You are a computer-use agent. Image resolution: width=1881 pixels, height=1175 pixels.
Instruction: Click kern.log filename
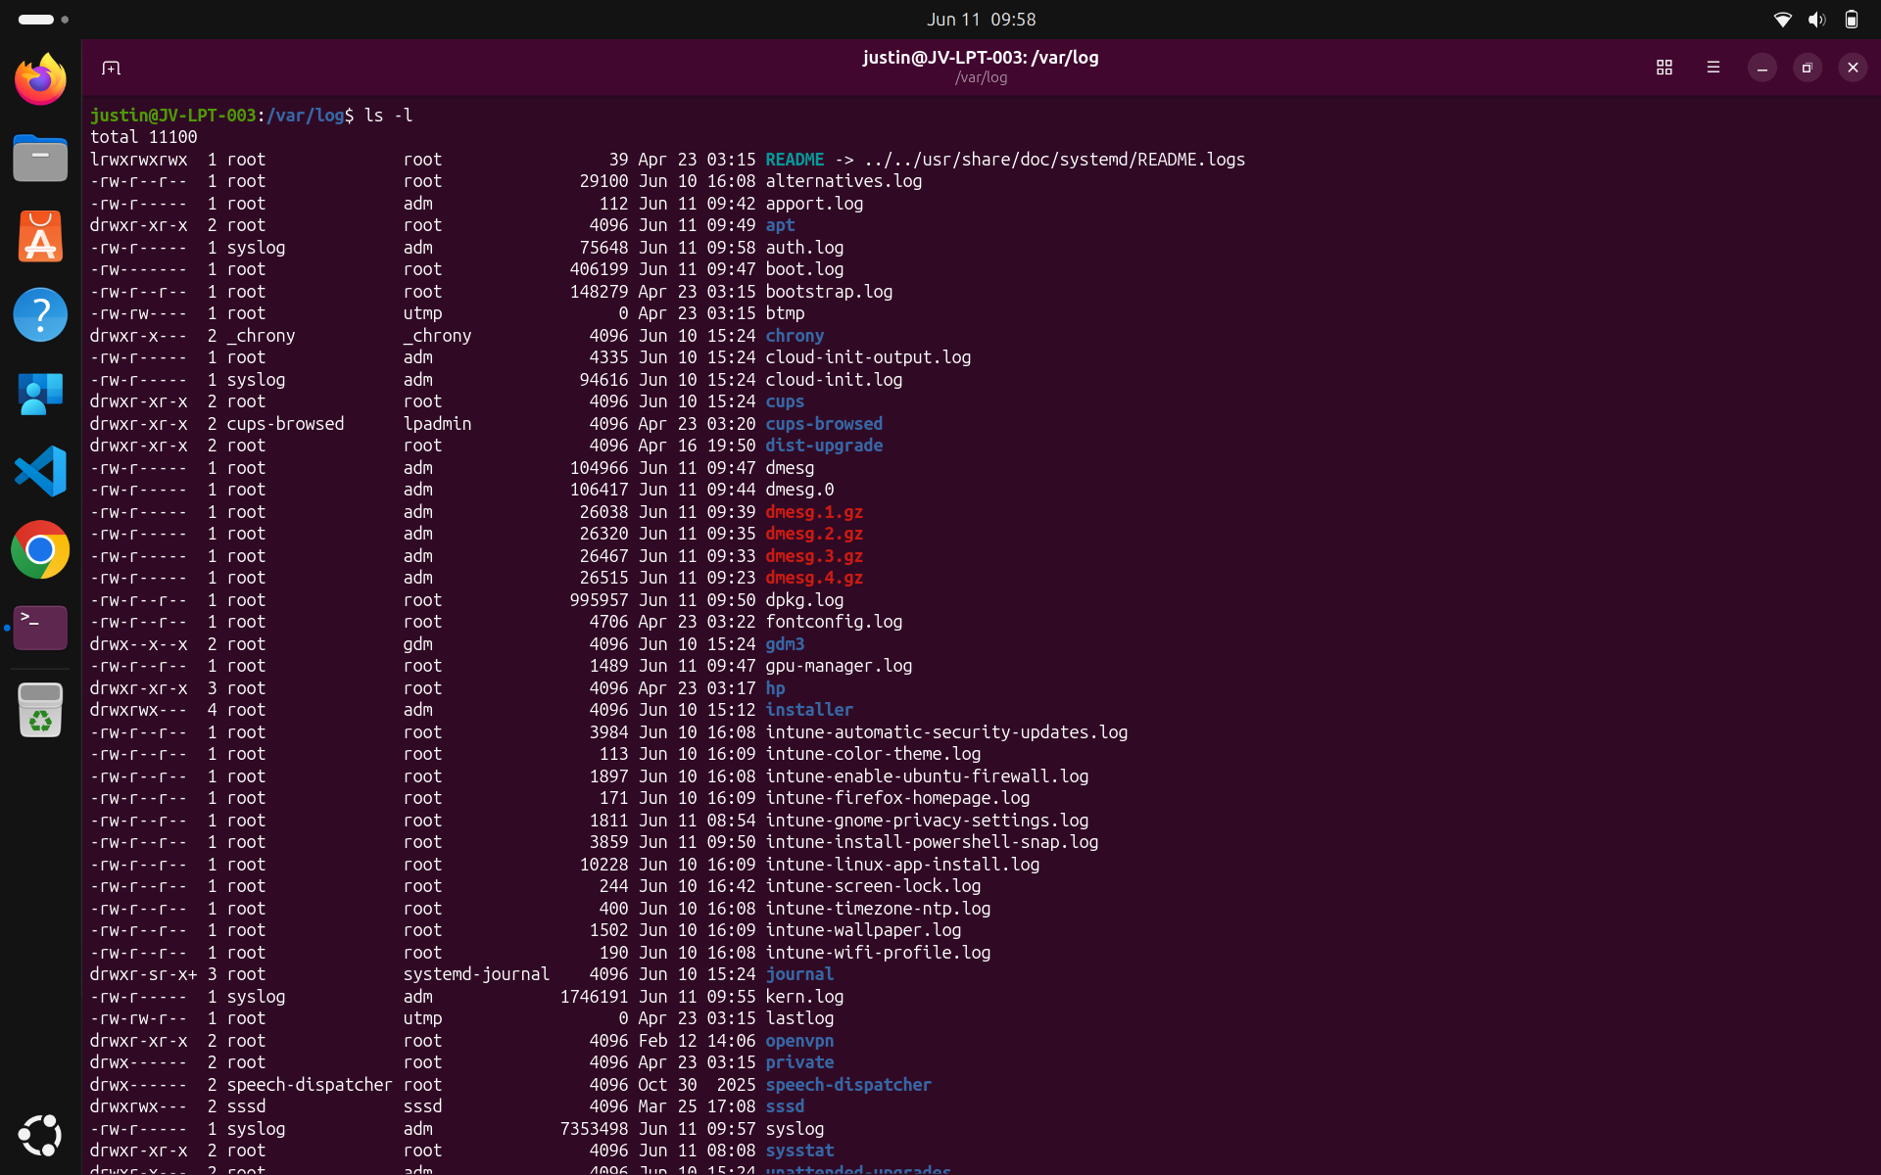click(804, 997)
